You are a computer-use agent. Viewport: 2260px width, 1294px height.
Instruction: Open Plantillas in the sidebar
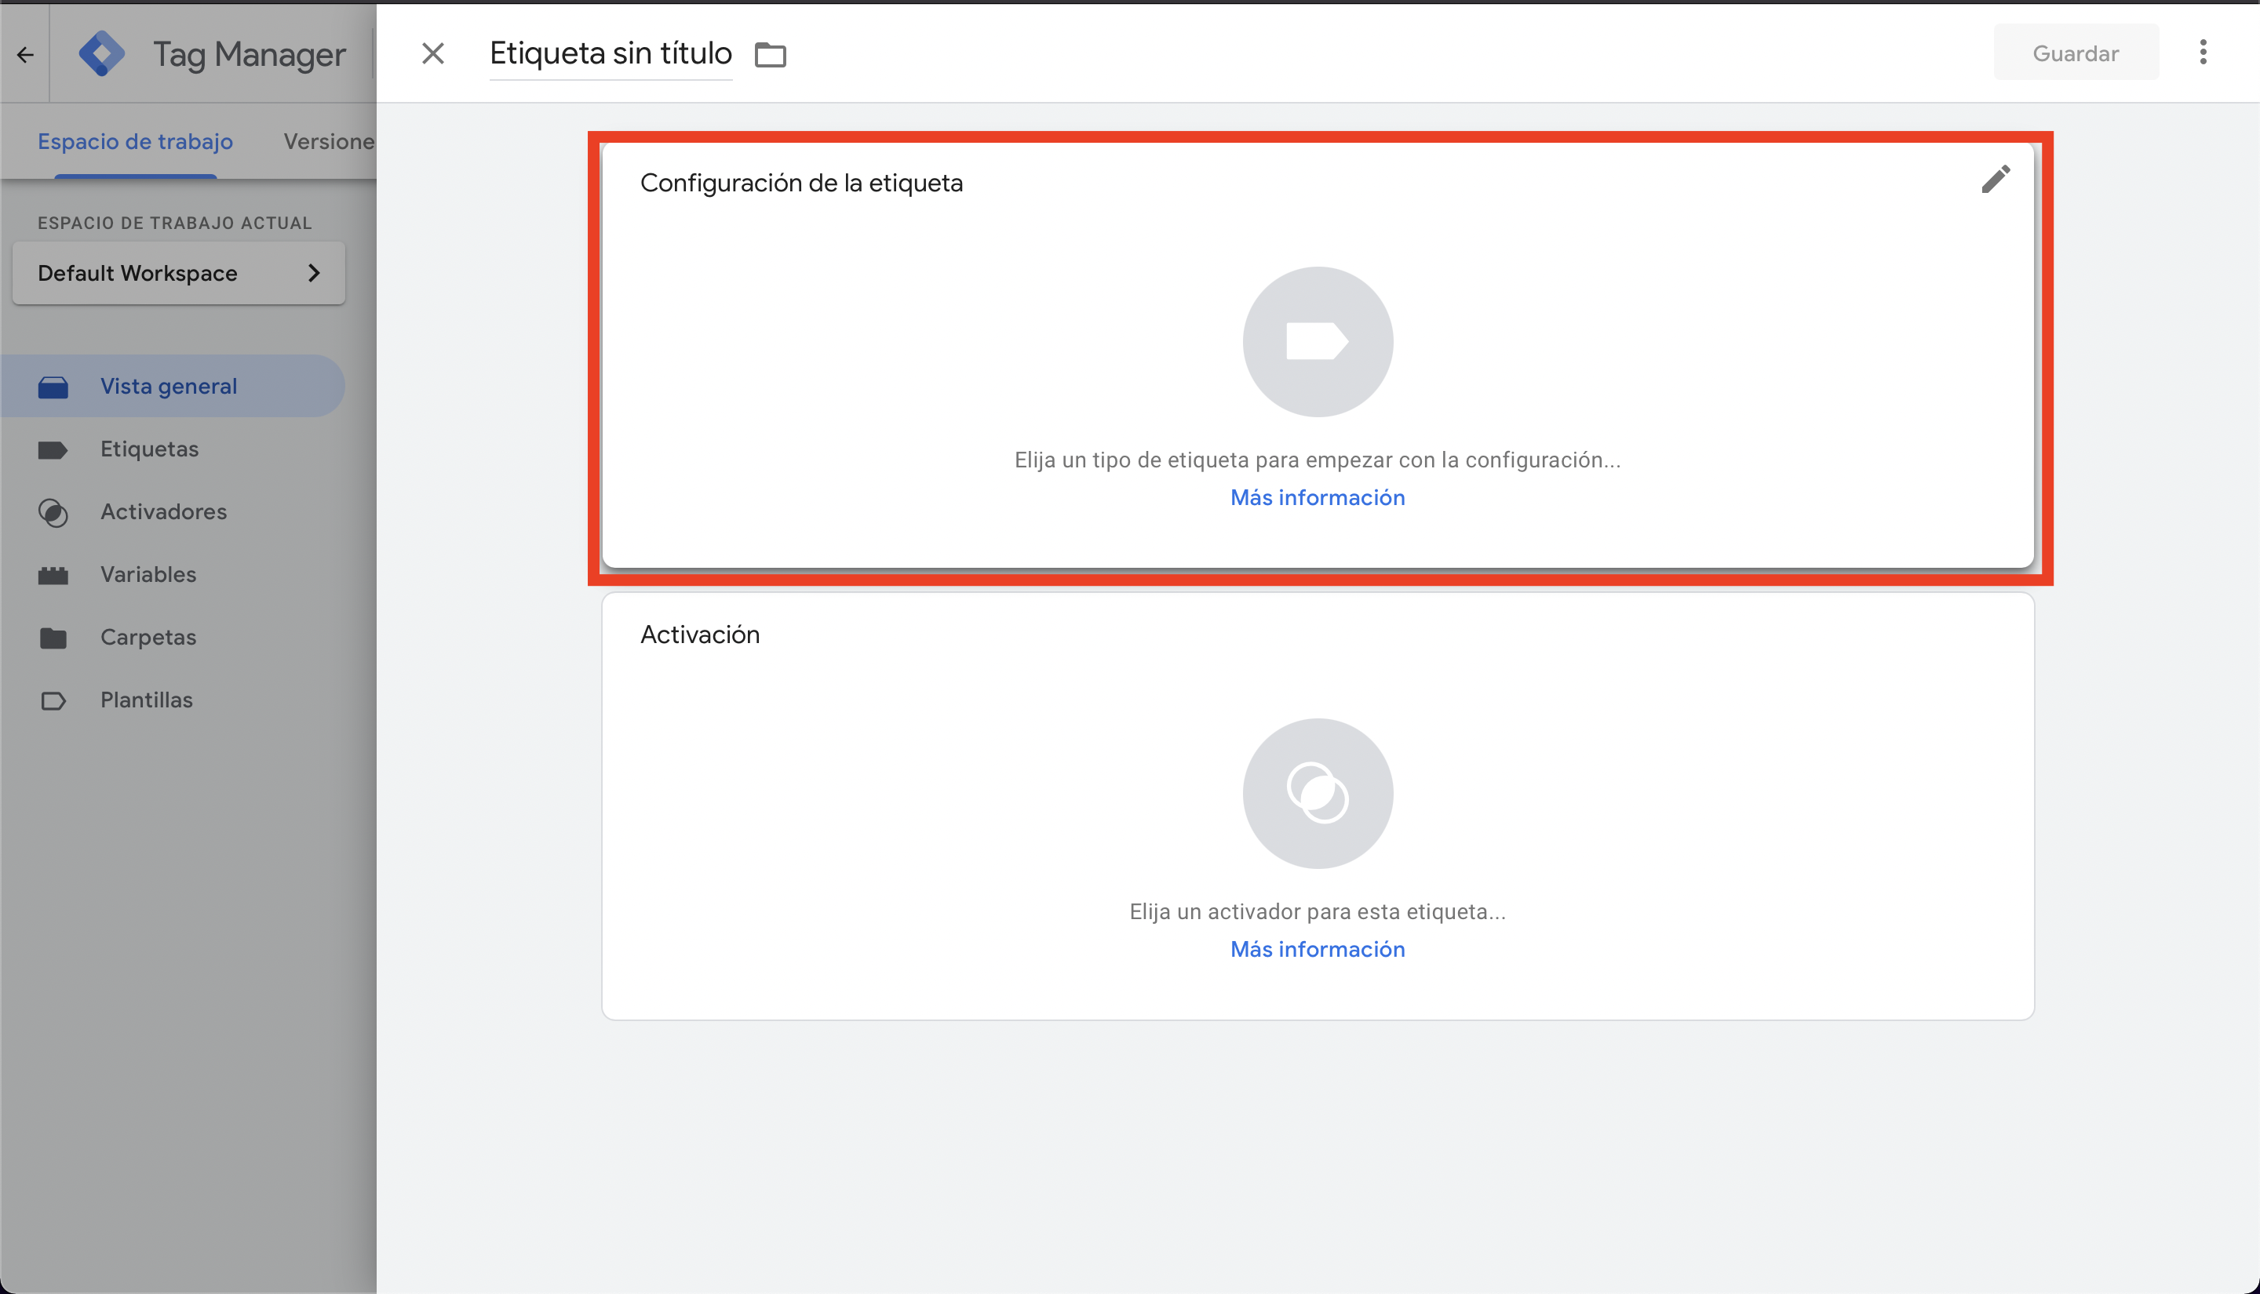(146, 700)
